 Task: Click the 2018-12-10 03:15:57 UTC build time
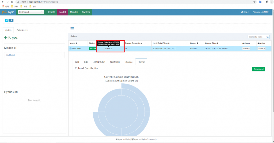(x=165, y=48)
